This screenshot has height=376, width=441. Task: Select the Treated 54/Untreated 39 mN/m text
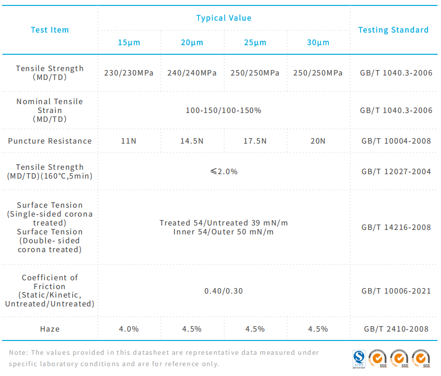pyautogui.click(x=224, y=223)
